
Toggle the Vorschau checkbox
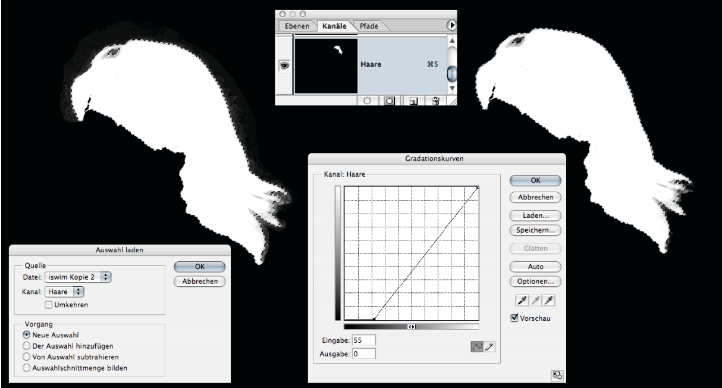tap(515, 318)
